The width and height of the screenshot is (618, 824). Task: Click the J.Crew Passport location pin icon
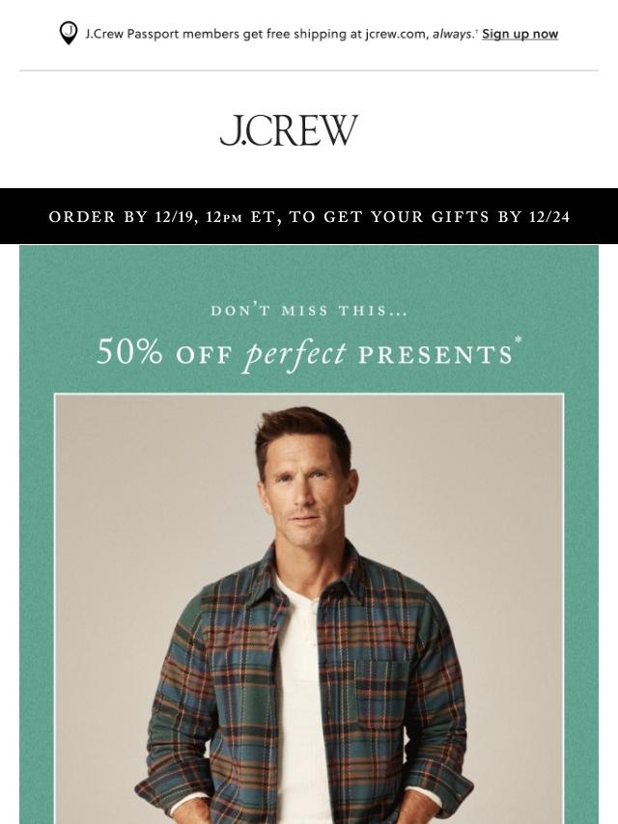[69, 33]
